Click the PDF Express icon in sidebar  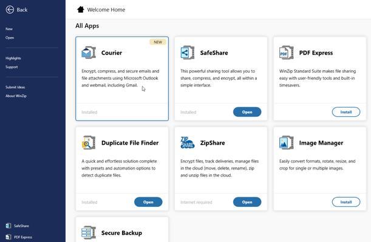tap(9, 237)
